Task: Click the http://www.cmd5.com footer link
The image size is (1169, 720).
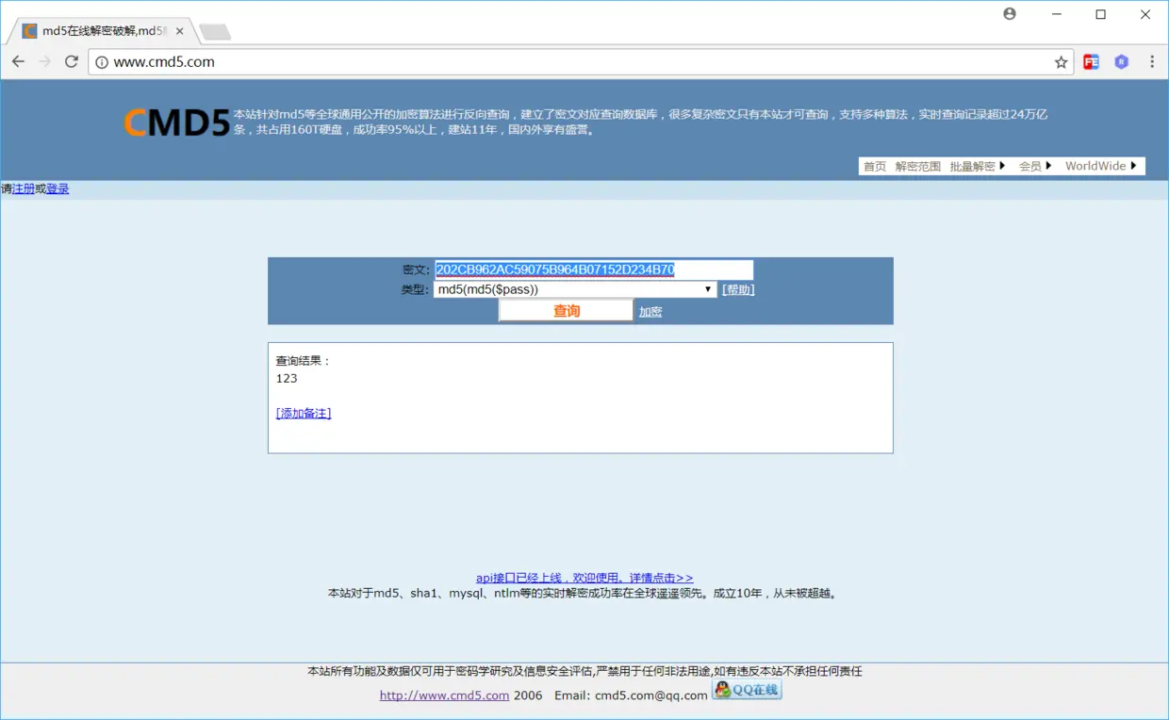Action: [444, 695]
